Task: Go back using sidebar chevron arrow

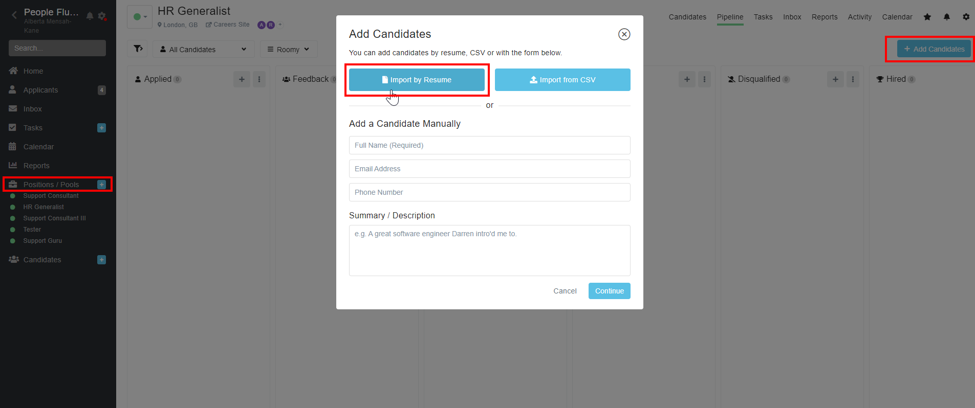Action: pos(14,15)
